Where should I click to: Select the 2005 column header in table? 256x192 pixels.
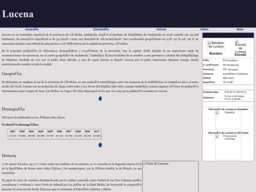[x=50, y=131]
